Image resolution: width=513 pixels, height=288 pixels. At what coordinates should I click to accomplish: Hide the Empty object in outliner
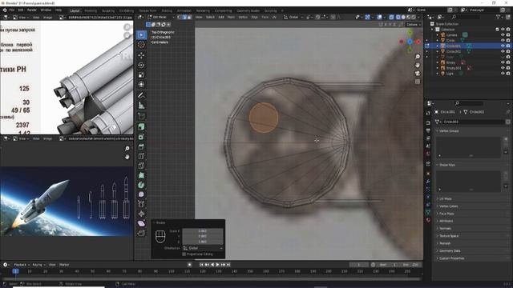(x=503, y=62)
